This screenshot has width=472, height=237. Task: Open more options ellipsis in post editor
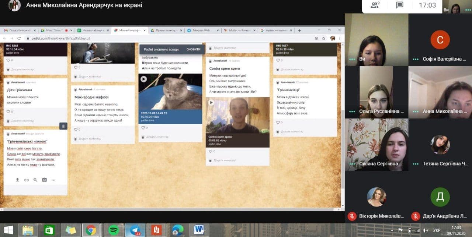tap(53, 180)
